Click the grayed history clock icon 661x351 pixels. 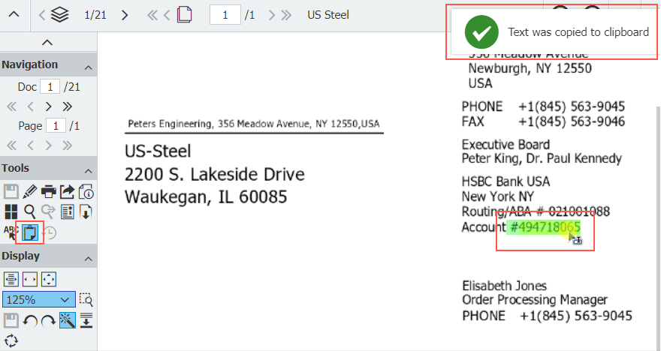tap(50, 232)
